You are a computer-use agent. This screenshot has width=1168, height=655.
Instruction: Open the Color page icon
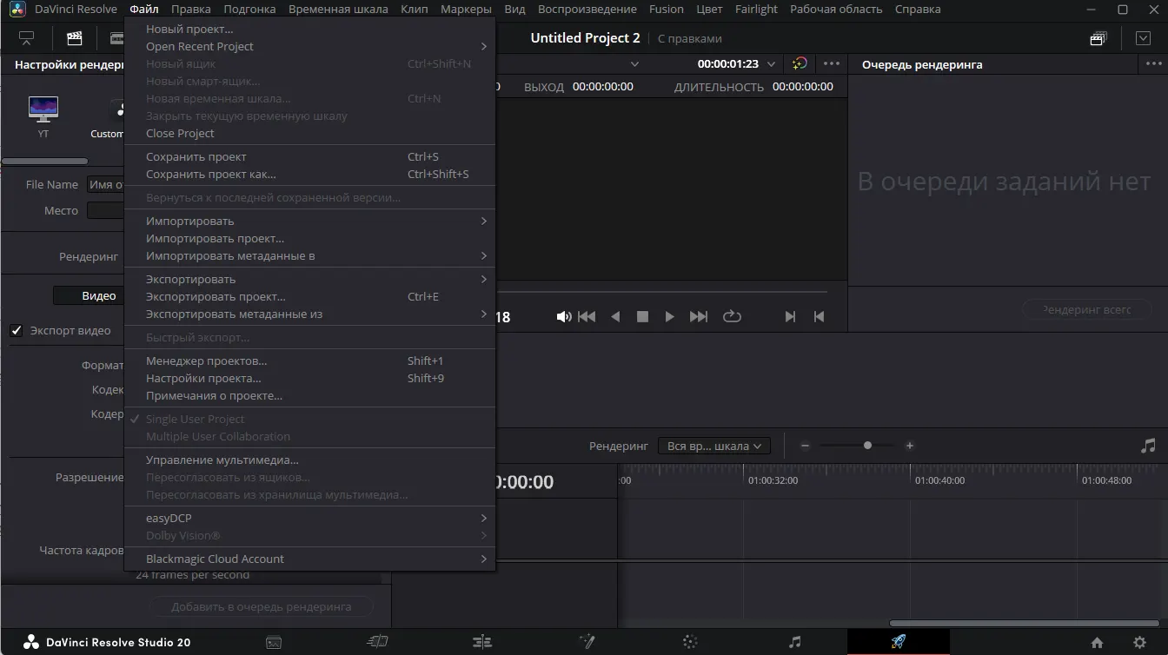click(x=690, y=642)
